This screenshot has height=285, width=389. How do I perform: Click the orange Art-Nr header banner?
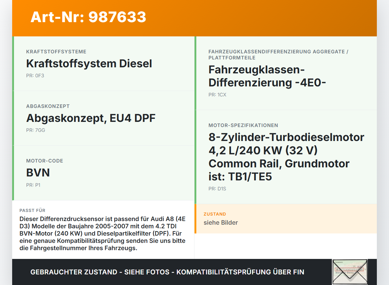point(194,18)
